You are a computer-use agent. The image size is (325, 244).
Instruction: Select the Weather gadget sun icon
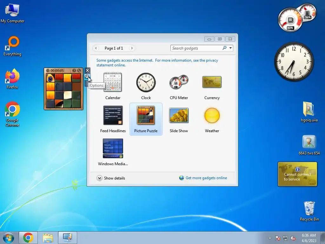[212, 115]
